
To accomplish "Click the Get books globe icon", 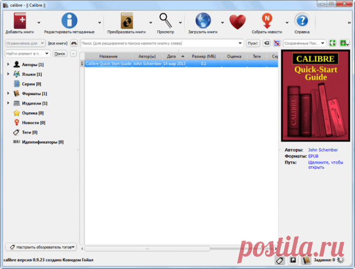I will [x=203, y=21].
